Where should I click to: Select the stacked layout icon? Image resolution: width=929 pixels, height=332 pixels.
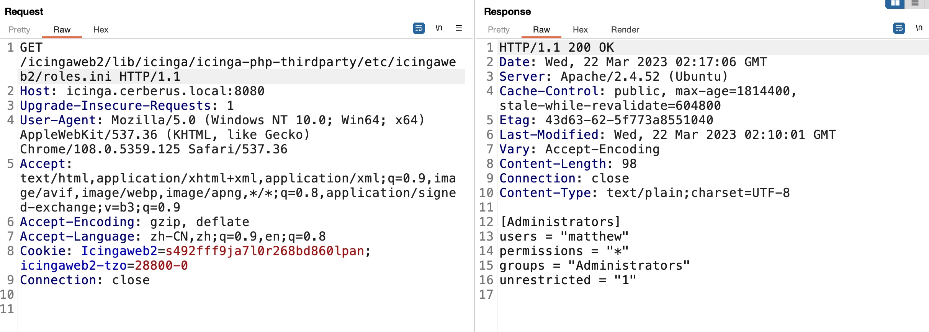(916, 3)
